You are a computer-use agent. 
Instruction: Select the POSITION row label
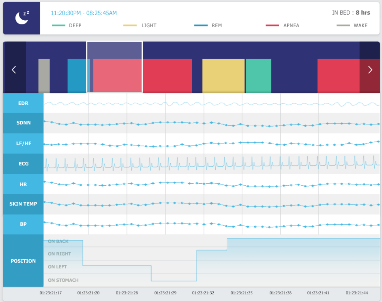23,261
